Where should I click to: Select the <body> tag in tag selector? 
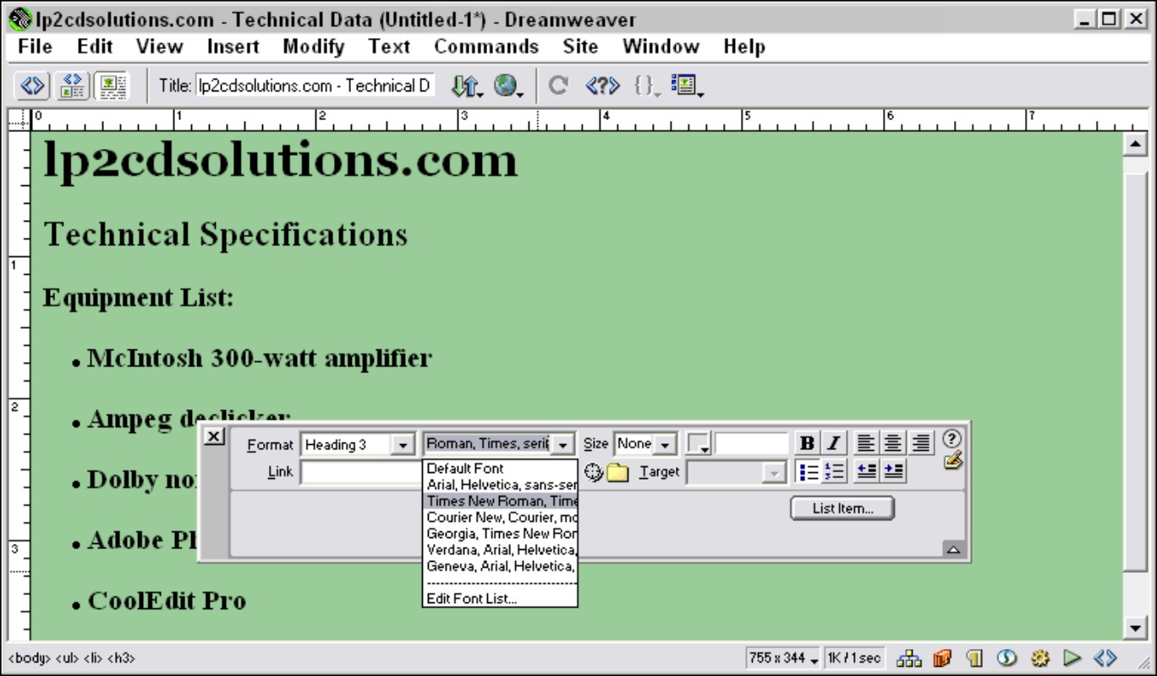pos(30,658)
